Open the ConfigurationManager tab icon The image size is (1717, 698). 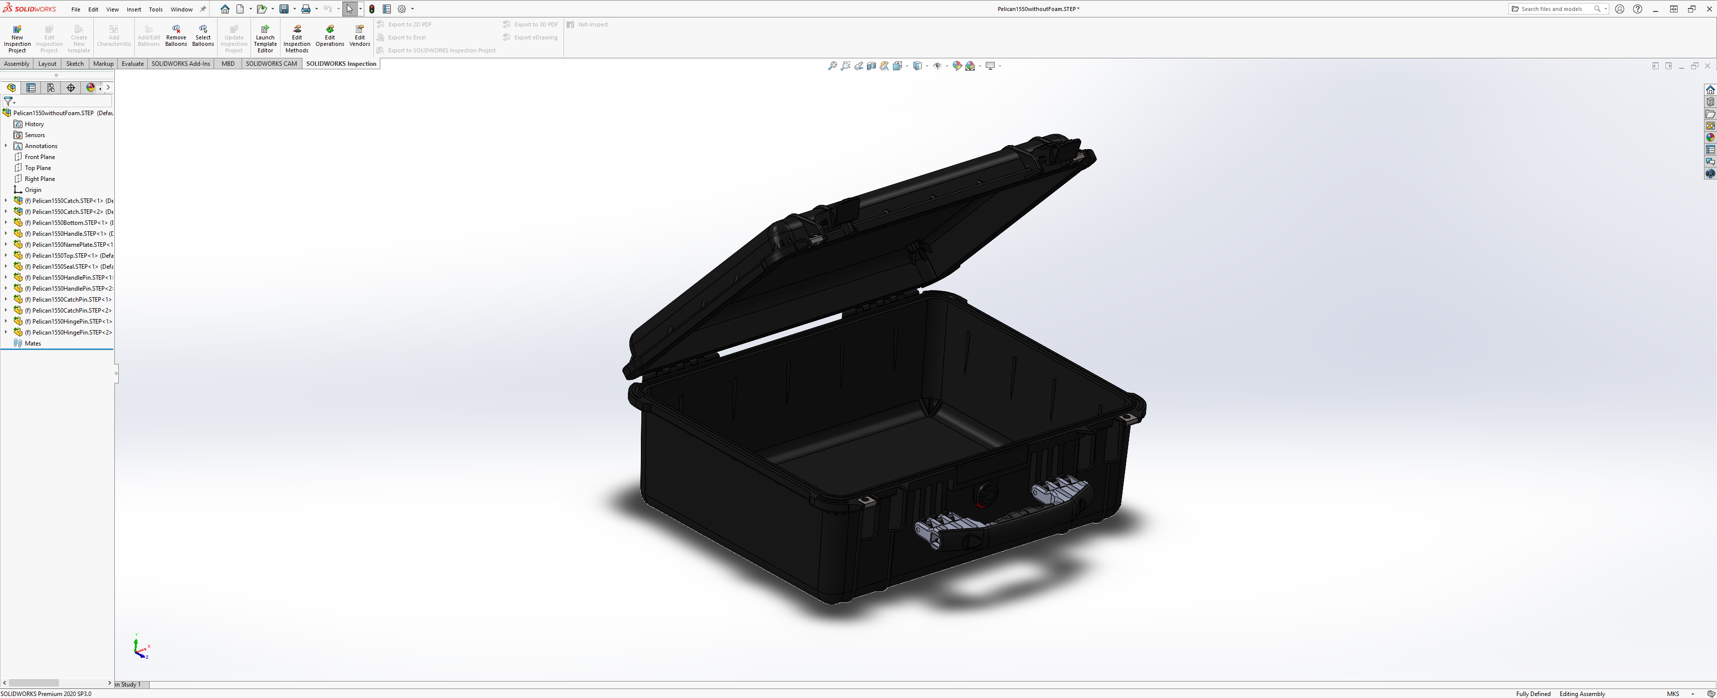tap(50, 88)
